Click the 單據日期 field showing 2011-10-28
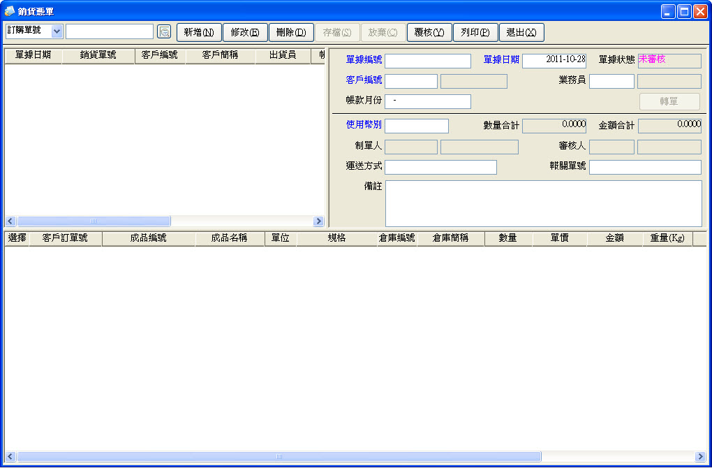 click(x=554, y=61)
